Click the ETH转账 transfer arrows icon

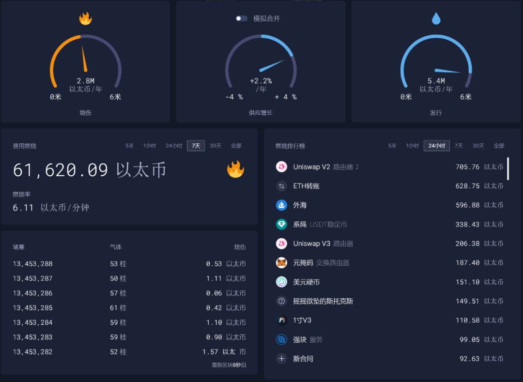click(x=281, y=186)
